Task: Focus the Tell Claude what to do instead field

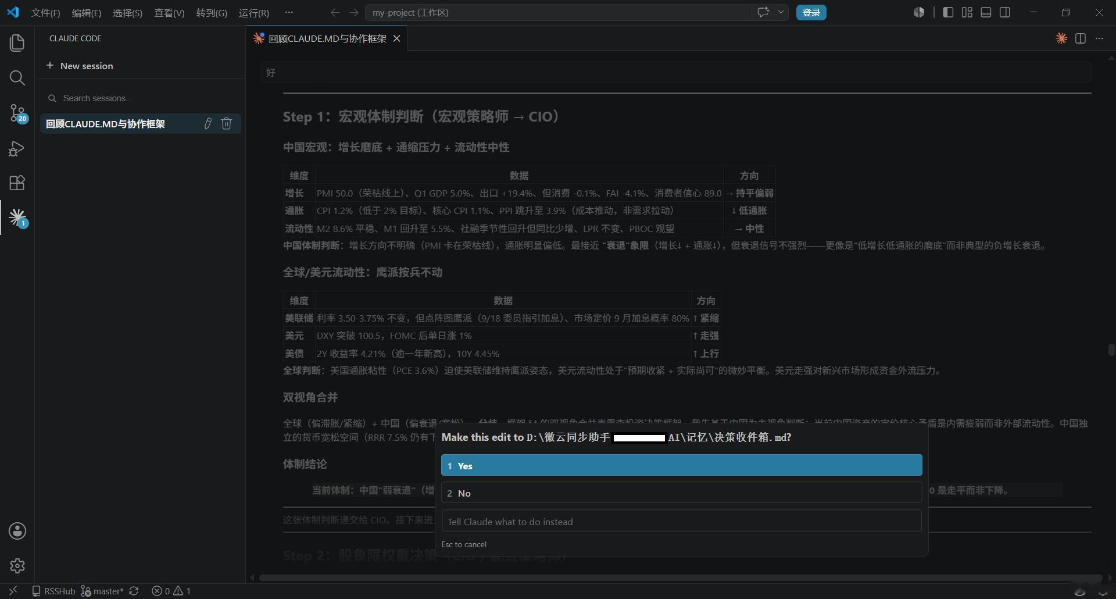Action: pyautogui.click(x=681, y=521)
